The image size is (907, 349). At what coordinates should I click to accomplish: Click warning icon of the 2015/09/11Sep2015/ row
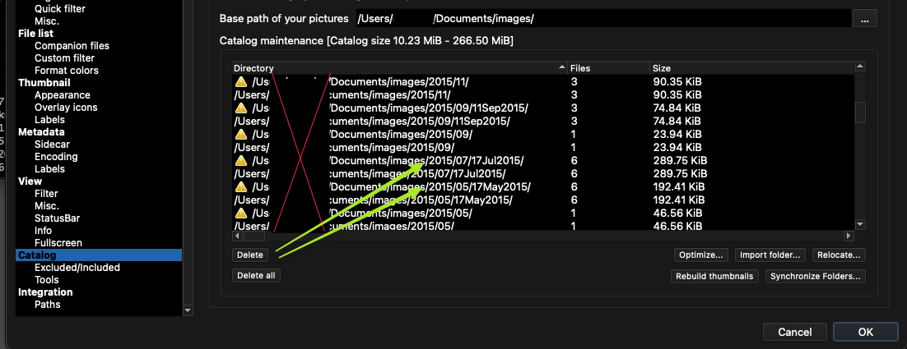tap(241, 108)
